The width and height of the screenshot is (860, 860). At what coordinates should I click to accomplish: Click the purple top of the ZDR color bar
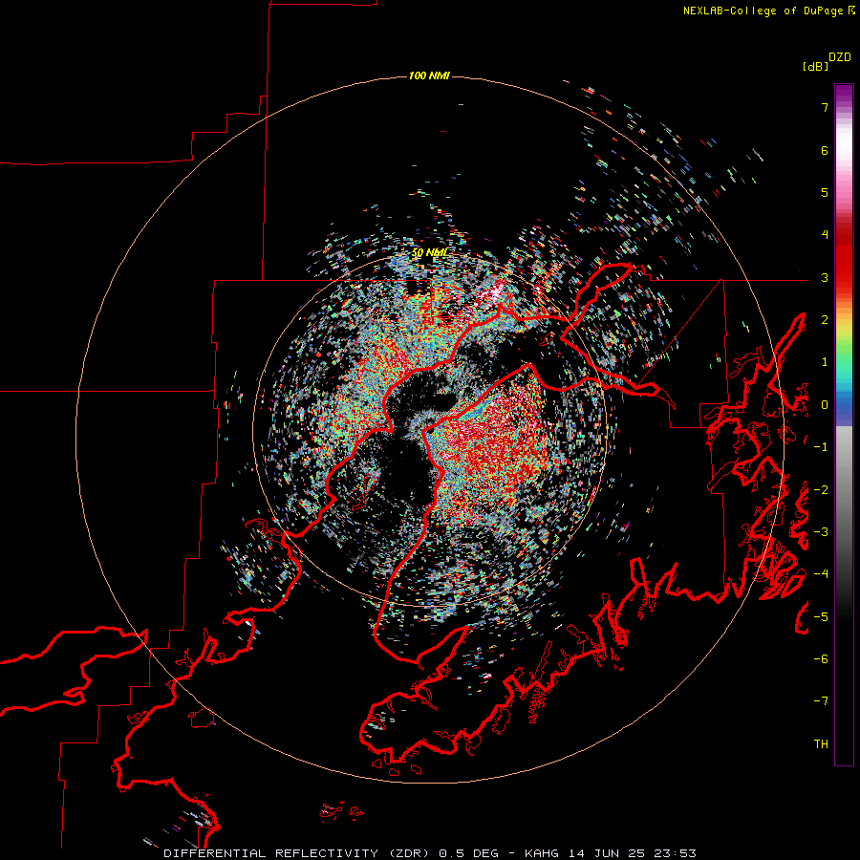click(x=844, y=95)
